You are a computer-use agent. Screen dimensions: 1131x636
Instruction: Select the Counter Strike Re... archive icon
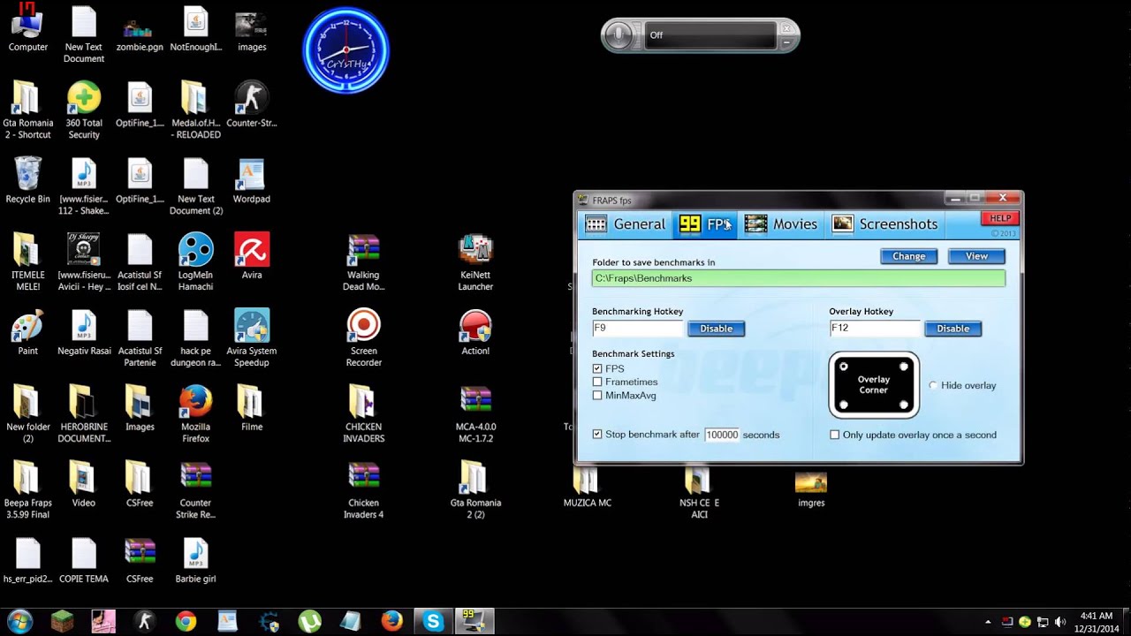[x=195, y=490]
